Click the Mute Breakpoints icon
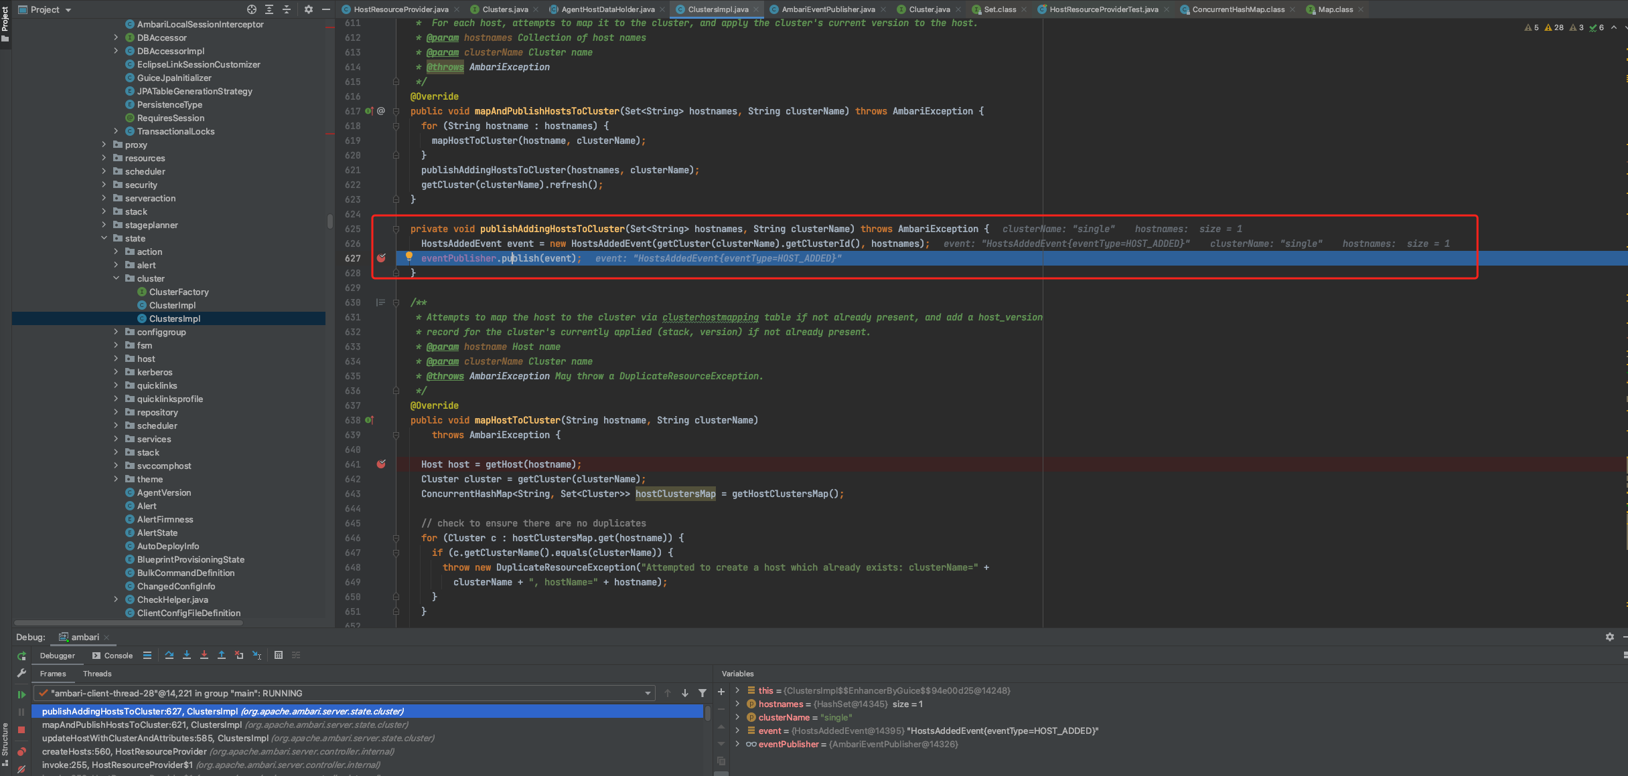Screen dimensions: 1628x776 click(21, 769)
